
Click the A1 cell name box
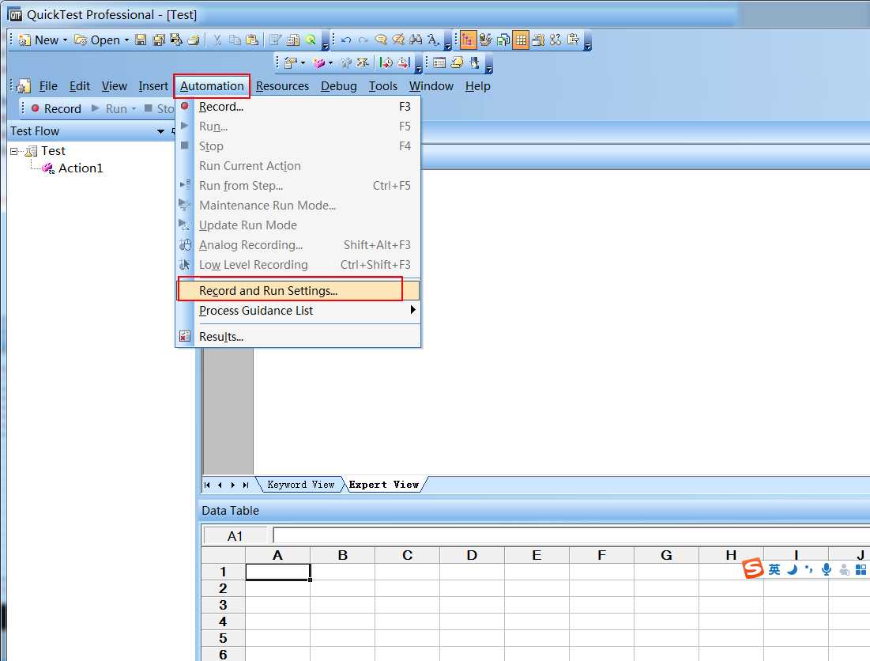pyautogui.click(x=235, y=536)
